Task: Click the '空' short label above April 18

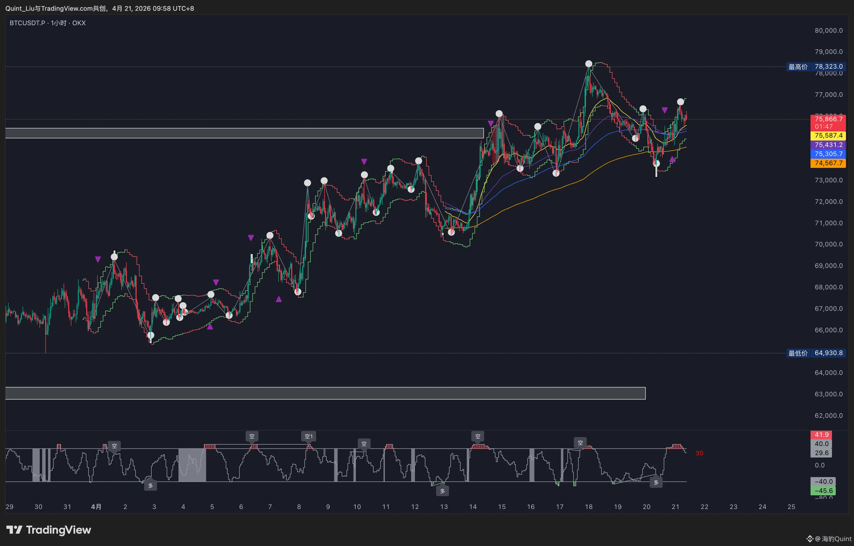Action: click(580, 442)
